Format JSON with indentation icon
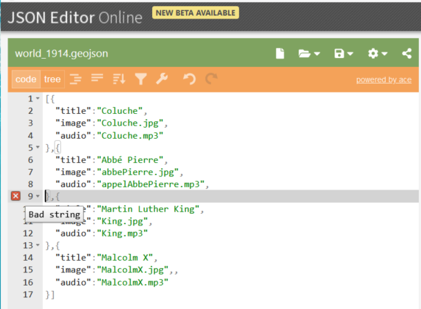 [x=76, y=79]
